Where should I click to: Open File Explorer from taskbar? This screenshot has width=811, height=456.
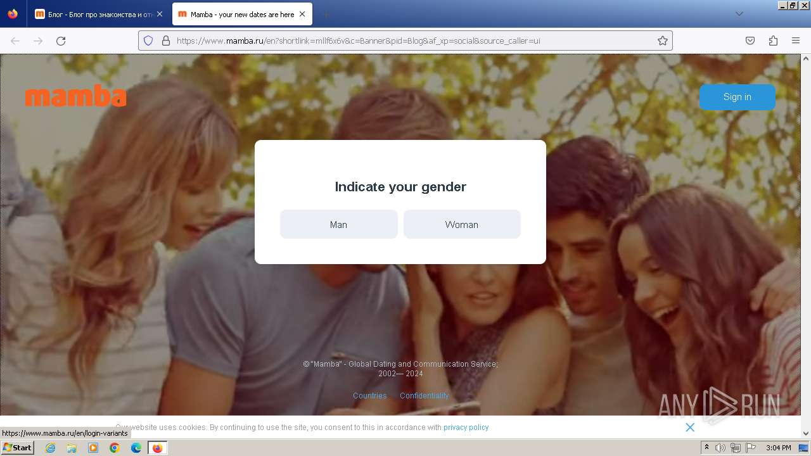72,448
